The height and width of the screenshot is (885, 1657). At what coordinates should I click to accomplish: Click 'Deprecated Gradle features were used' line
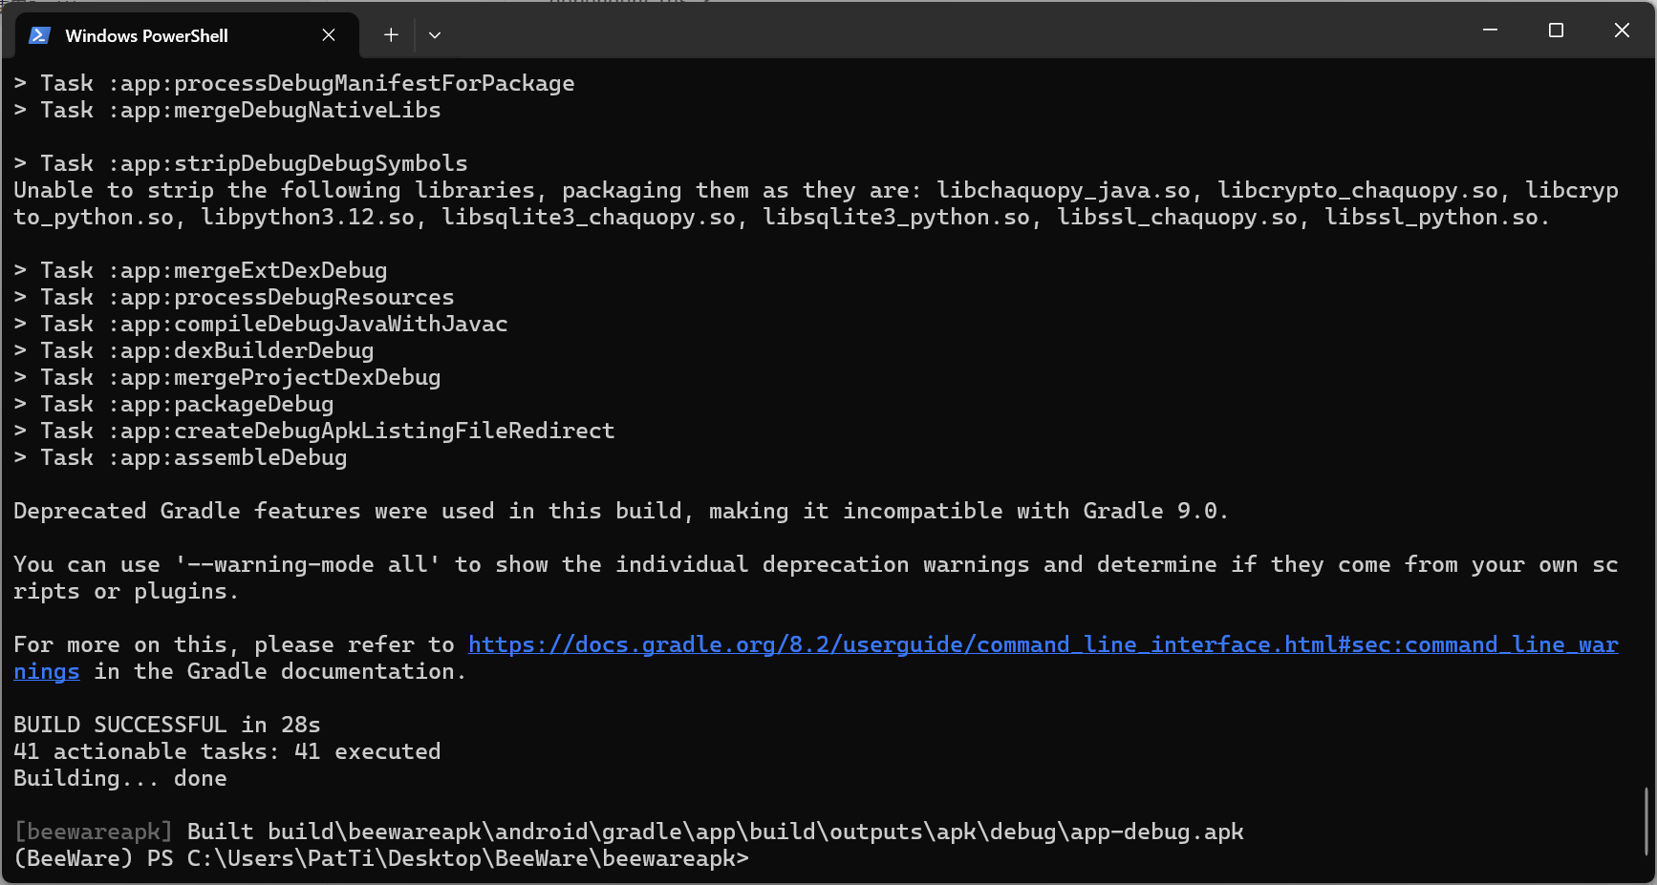tap(620, 512)
